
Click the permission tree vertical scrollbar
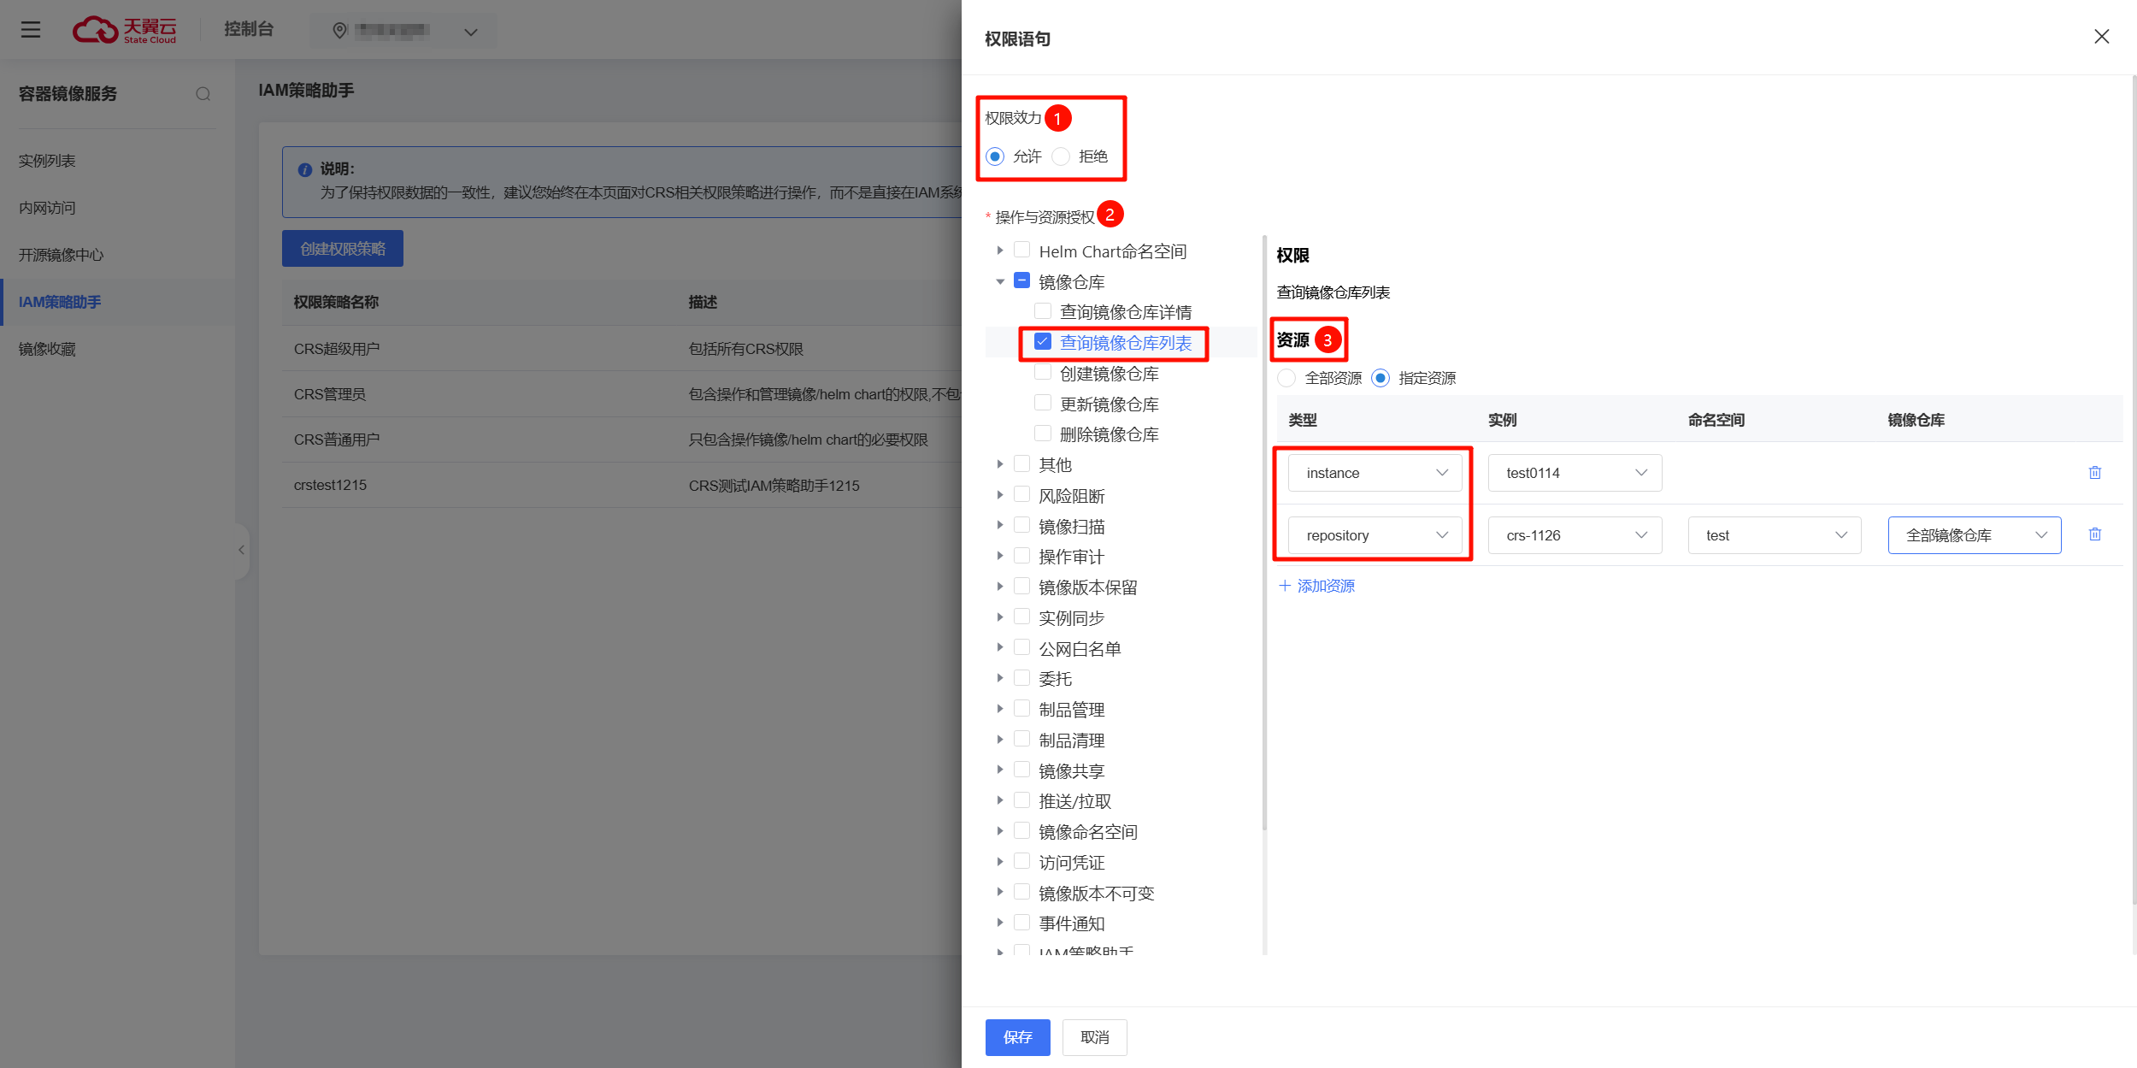click(x=1264, y=530)
